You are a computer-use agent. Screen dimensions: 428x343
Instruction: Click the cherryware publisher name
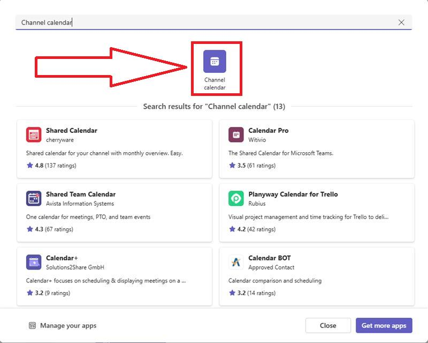pyautogui.click(x=60, y=140)
